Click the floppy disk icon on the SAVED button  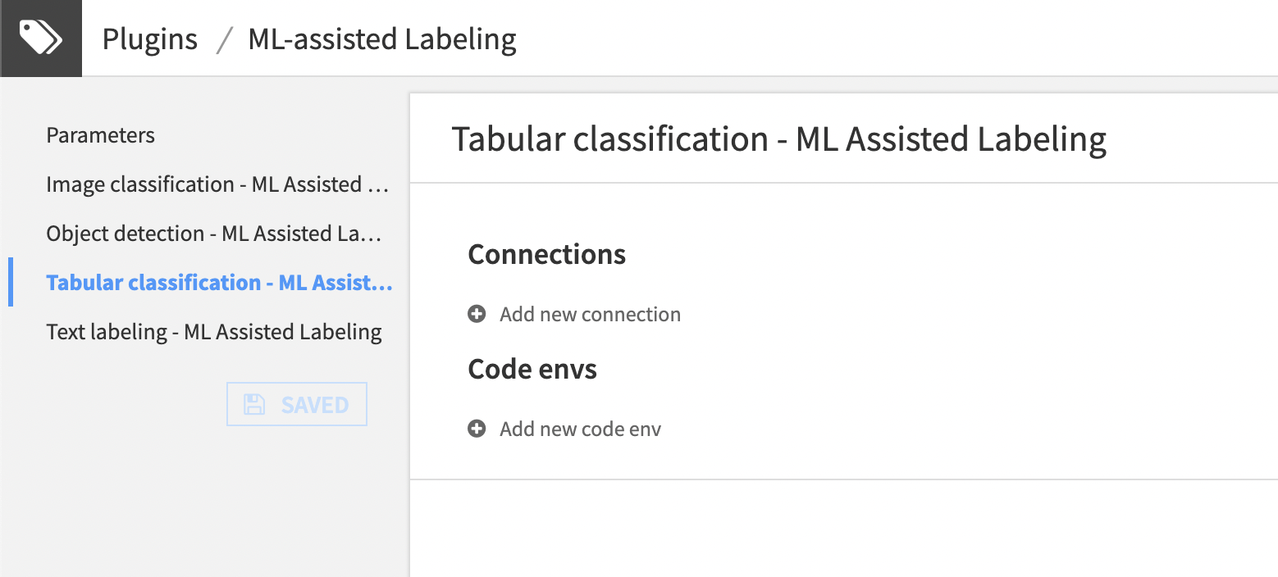(254, 403)
